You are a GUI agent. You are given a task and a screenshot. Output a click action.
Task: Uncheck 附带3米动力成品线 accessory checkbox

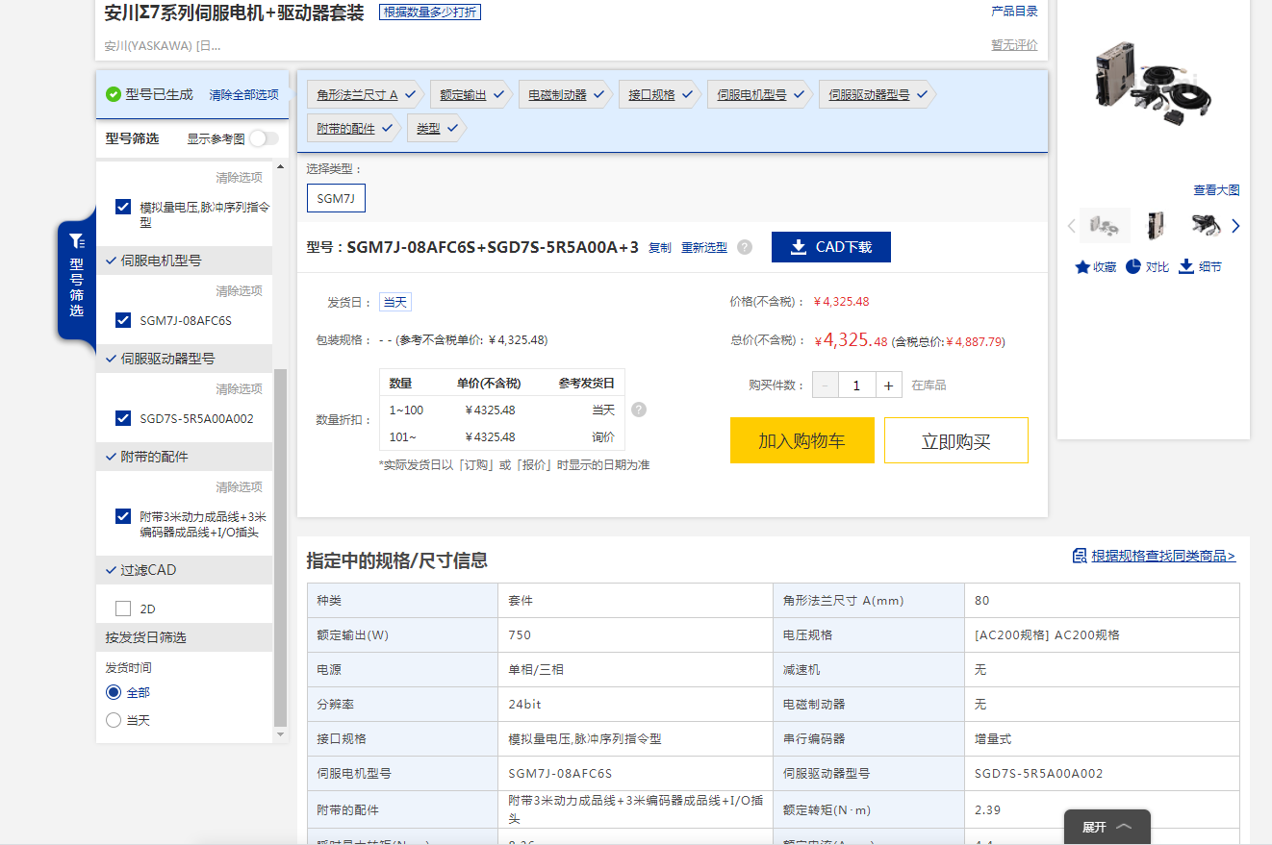[x=123, y=516]
